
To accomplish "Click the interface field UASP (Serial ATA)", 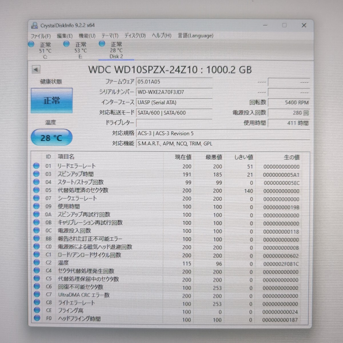I will (x=174, y=102).
